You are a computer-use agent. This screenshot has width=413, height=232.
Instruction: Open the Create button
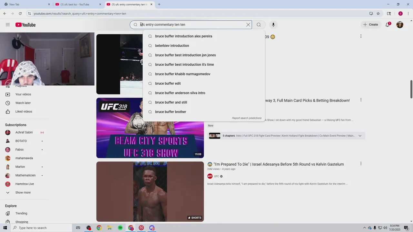click(370, 24)
